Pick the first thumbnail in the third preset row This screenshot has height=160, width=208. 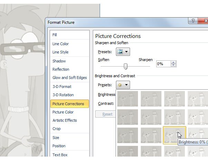(x=128, y=135)
